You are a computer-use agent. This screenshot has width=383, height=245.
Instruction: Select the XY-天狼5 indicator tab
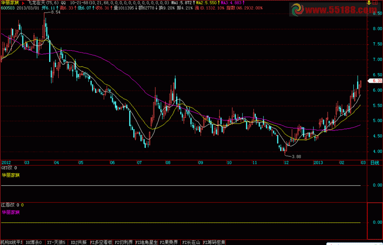(56, 242)
